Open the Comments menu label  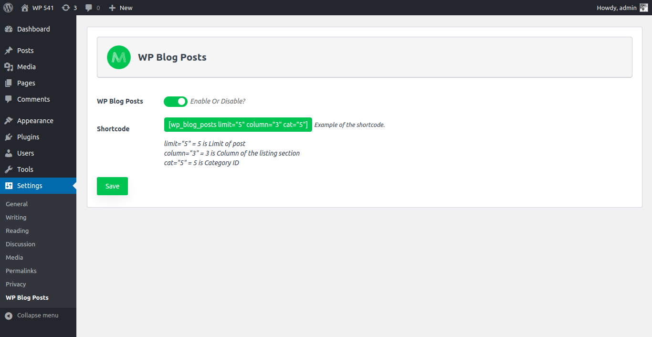tap(33, 99)
